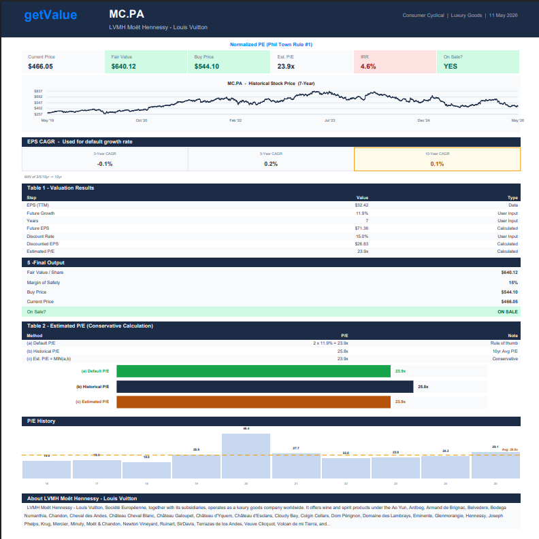Click the Buy Price row value $544.10

509,292
